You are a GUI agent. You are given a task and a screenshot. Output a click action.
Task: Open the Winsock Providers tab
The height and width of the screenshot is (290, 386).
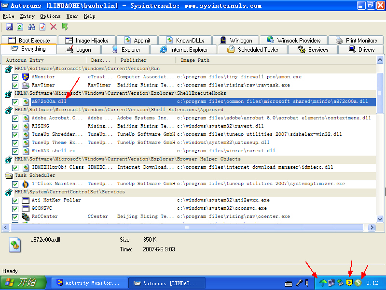tap(294, 41)
